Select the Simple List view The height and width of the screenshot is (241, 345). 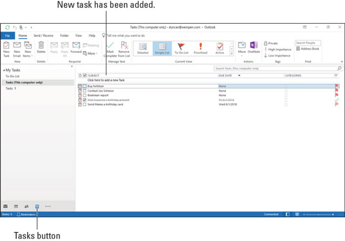[162, 48]
